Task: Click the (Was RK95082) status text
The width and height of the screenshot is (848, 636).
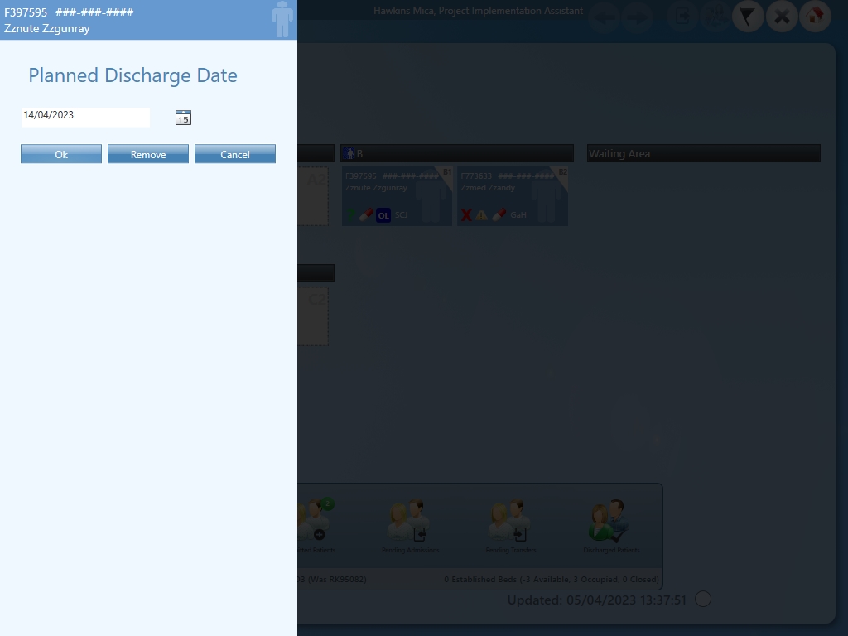Action: click(338, 579)
